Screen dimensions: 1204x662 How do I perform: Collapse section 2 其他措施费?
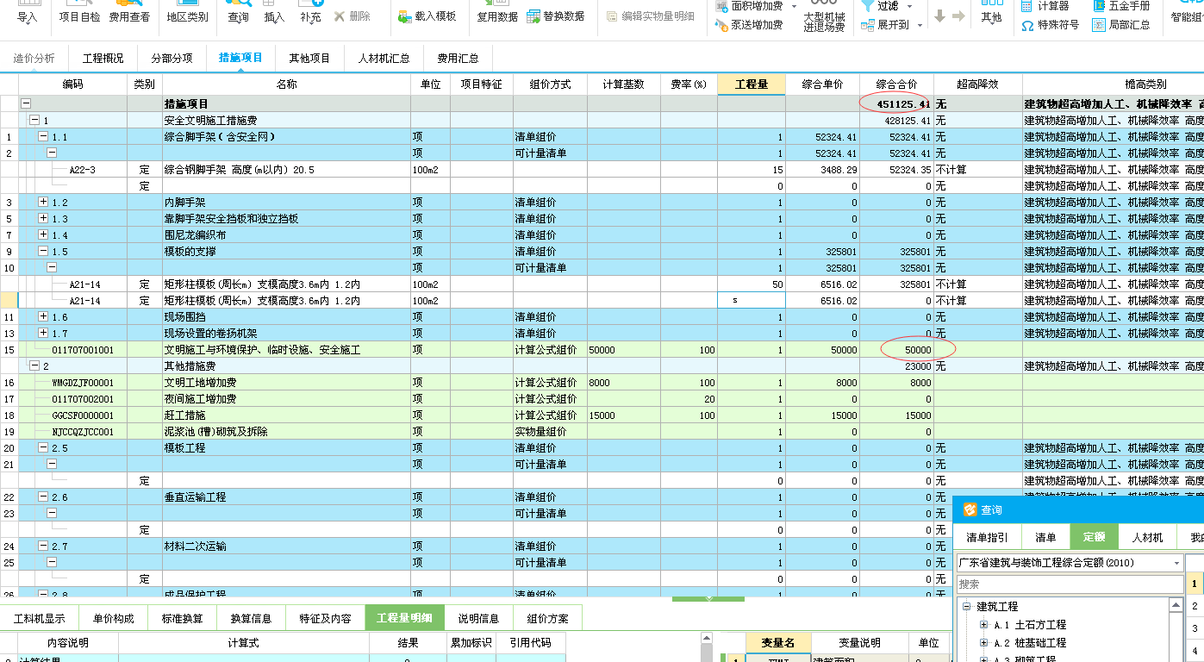(34, 365)
